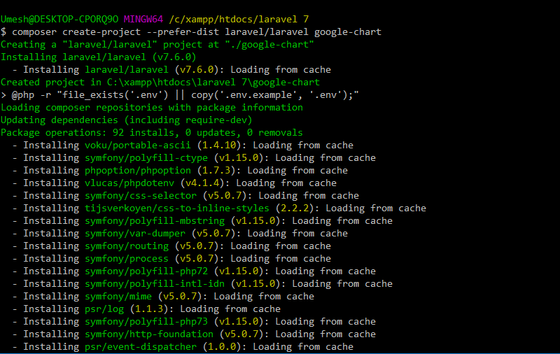560x354 pixels.
Task: Click the symfony/mime package name
Action: coord(118,297)
